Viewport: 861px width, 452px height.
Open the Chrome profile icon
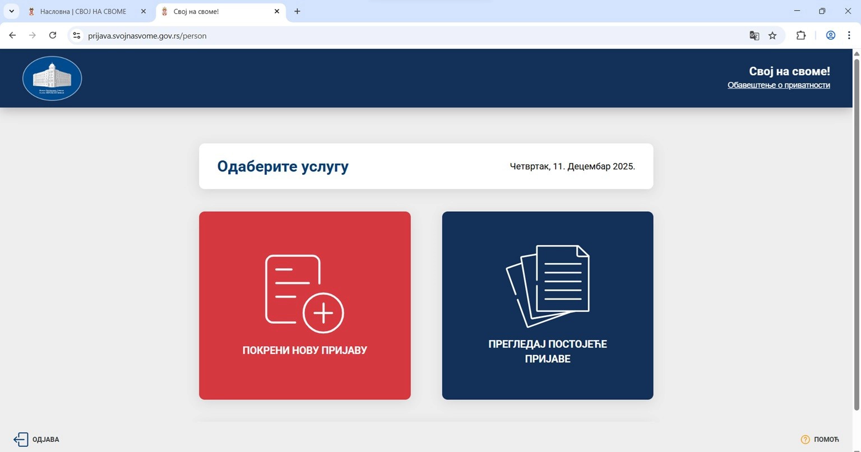[831, 35]
